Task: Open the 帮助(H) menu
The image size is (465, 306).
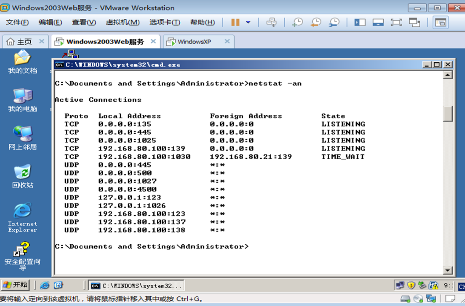Action: point(202,22)
